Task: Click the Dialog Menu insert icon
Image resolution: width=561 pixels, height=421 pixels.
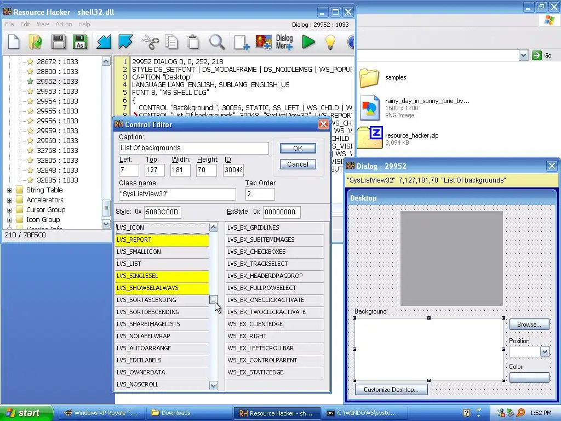Action: (x=284, y=42)
